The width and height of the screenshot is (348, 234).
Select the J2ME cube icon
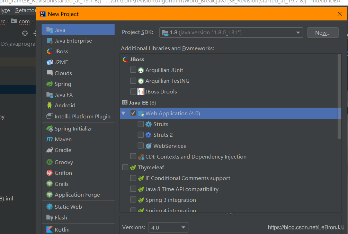(x=50, y=62)
